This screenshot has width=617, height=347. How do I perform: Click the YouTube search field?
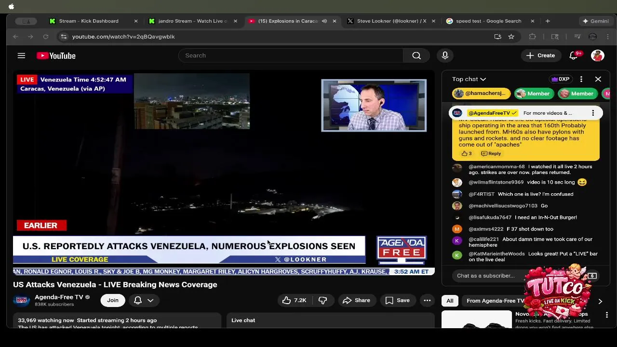click(x=291, y=55)
